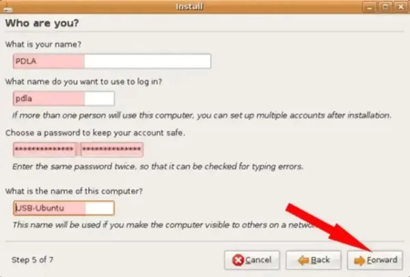Click the "Who are you?" heading
The height and width of the screenshot is (277, 410).
pyautogui.click(x=42, y=23)
